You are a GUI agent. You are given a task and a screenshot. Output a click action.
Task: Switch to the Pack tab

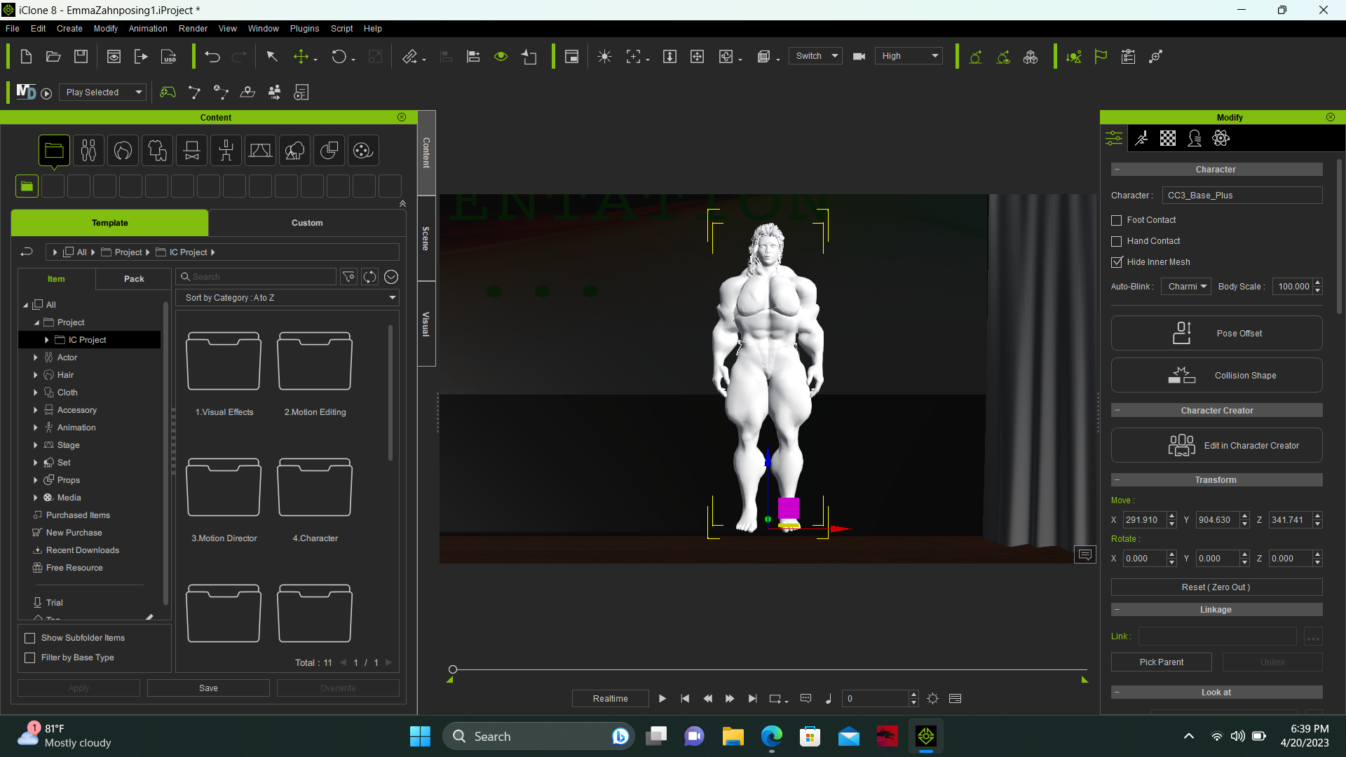tap(134, 279)
